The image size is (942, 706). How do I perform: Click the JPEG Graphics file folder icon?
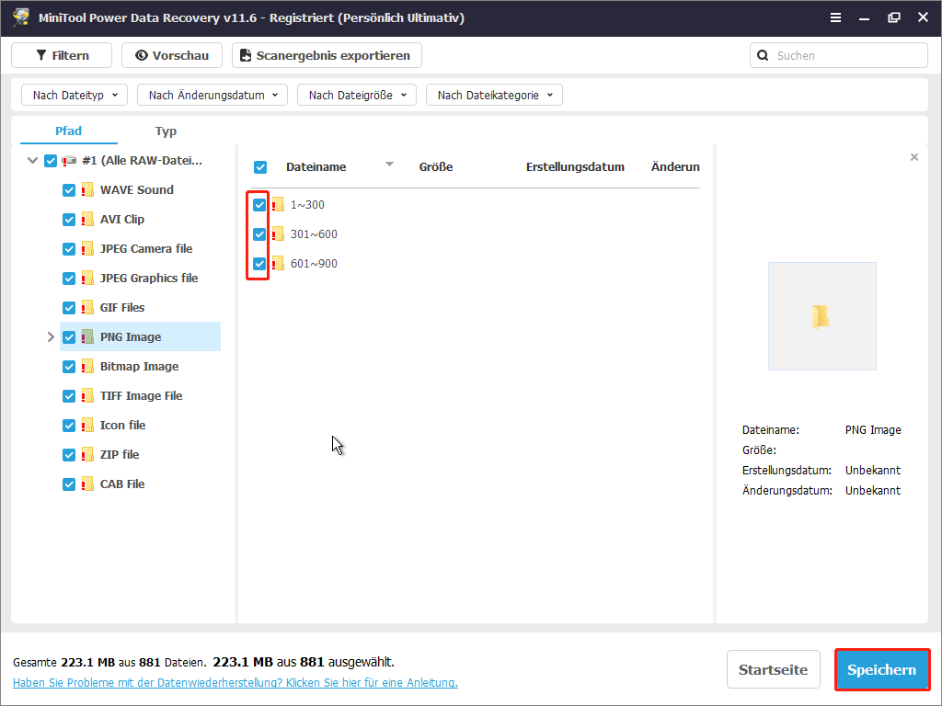click(x=87, y=278)
